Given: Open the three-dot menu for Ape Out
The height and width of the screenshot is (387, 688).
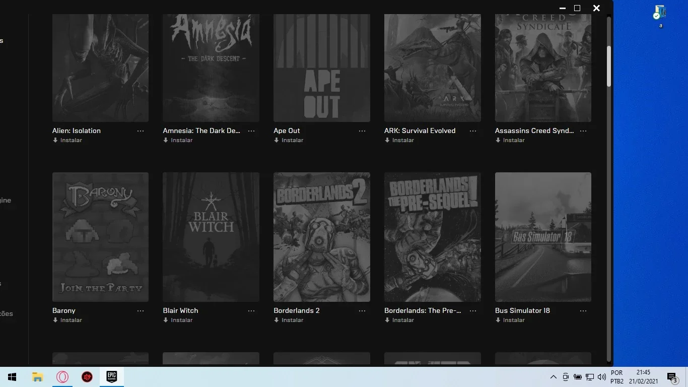Looking at the screenshot, I should [362, 131].
